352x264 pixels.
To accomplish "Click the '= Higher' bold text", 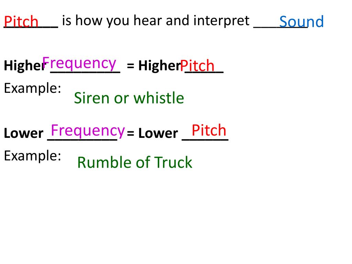I will coord(154,66).
